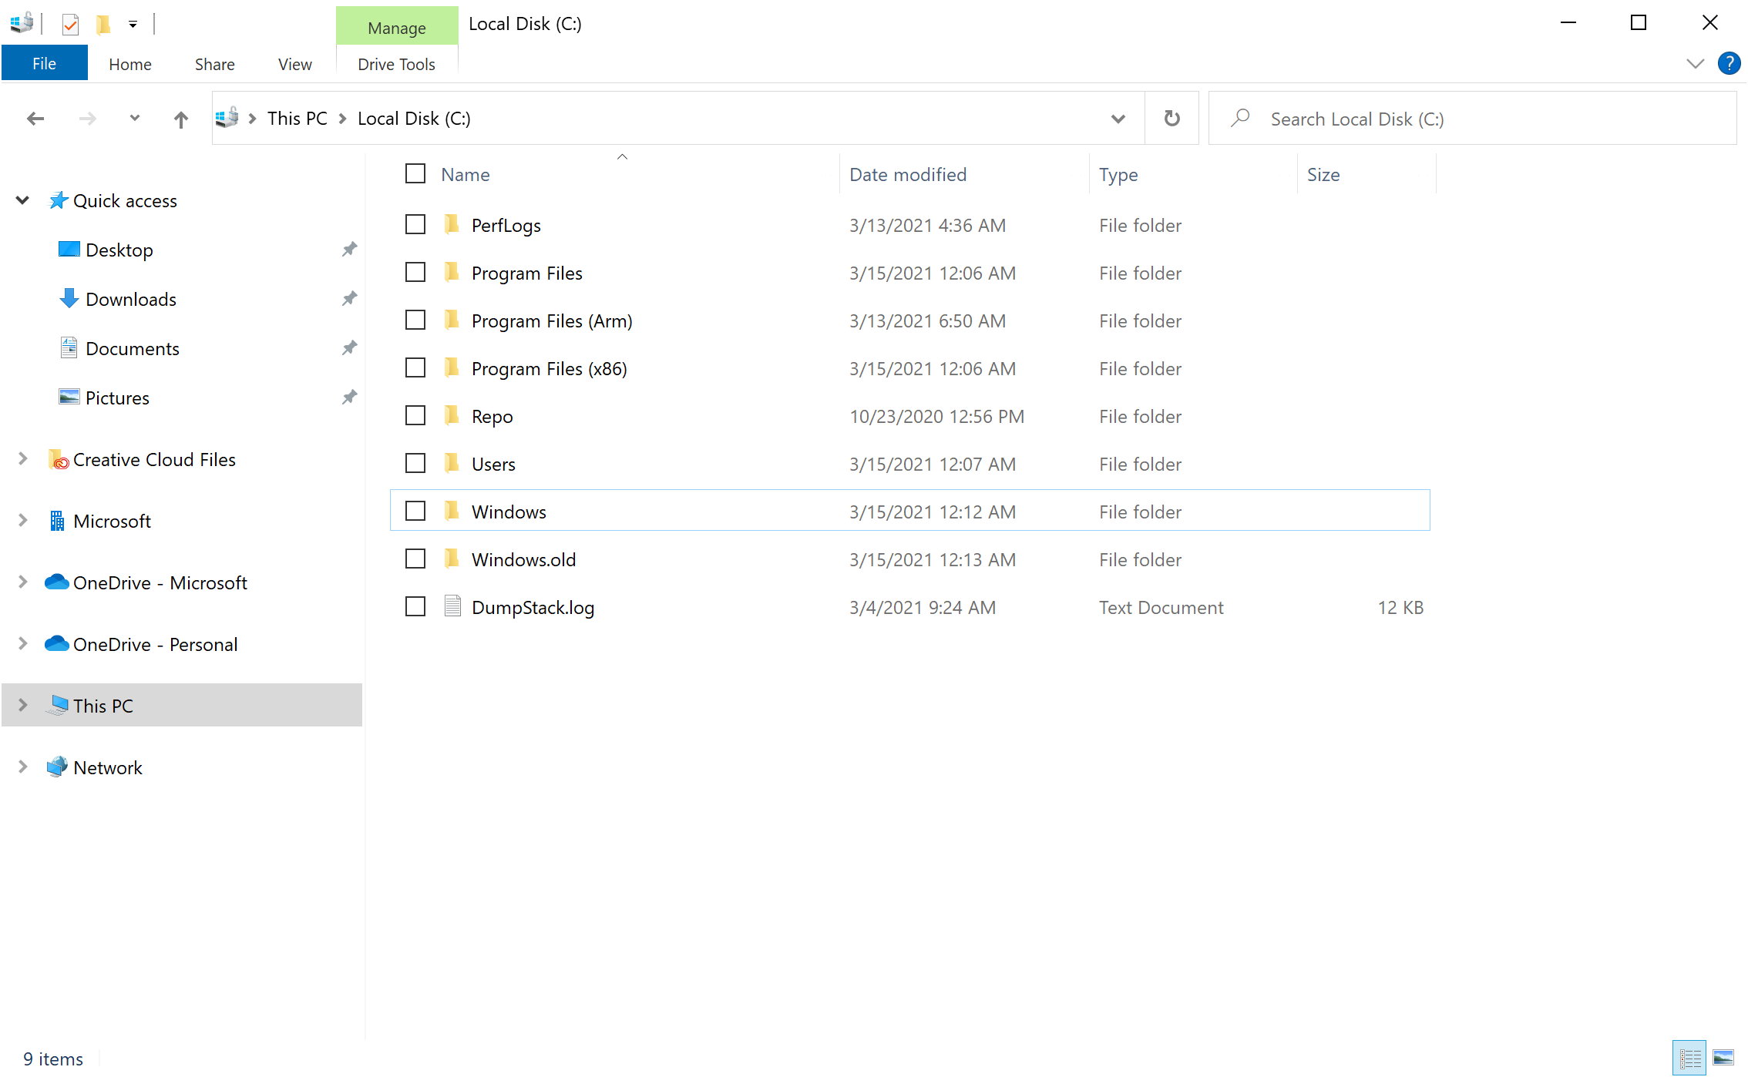
Task: Click the back navigation arrow icon
Action: click(x=35, y=119)
